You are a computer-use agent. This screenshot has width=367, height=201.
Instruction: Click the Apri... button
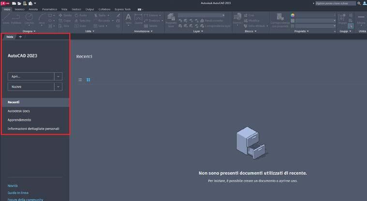click(x=31, y=76)
